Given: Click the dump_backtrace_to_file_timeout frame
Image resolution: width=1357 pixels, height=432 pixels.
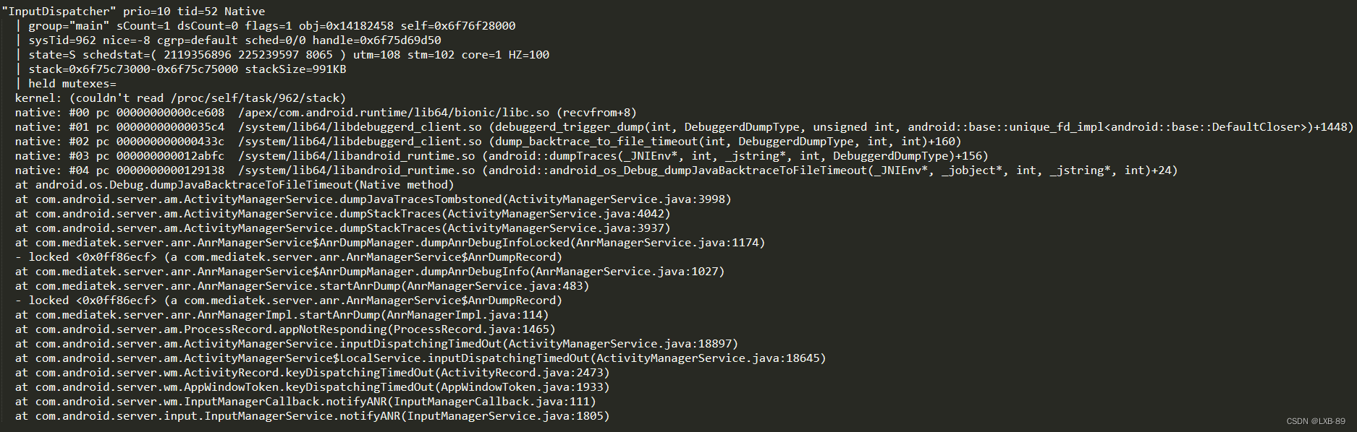Looking at the screenshot, I should (488, 142).
